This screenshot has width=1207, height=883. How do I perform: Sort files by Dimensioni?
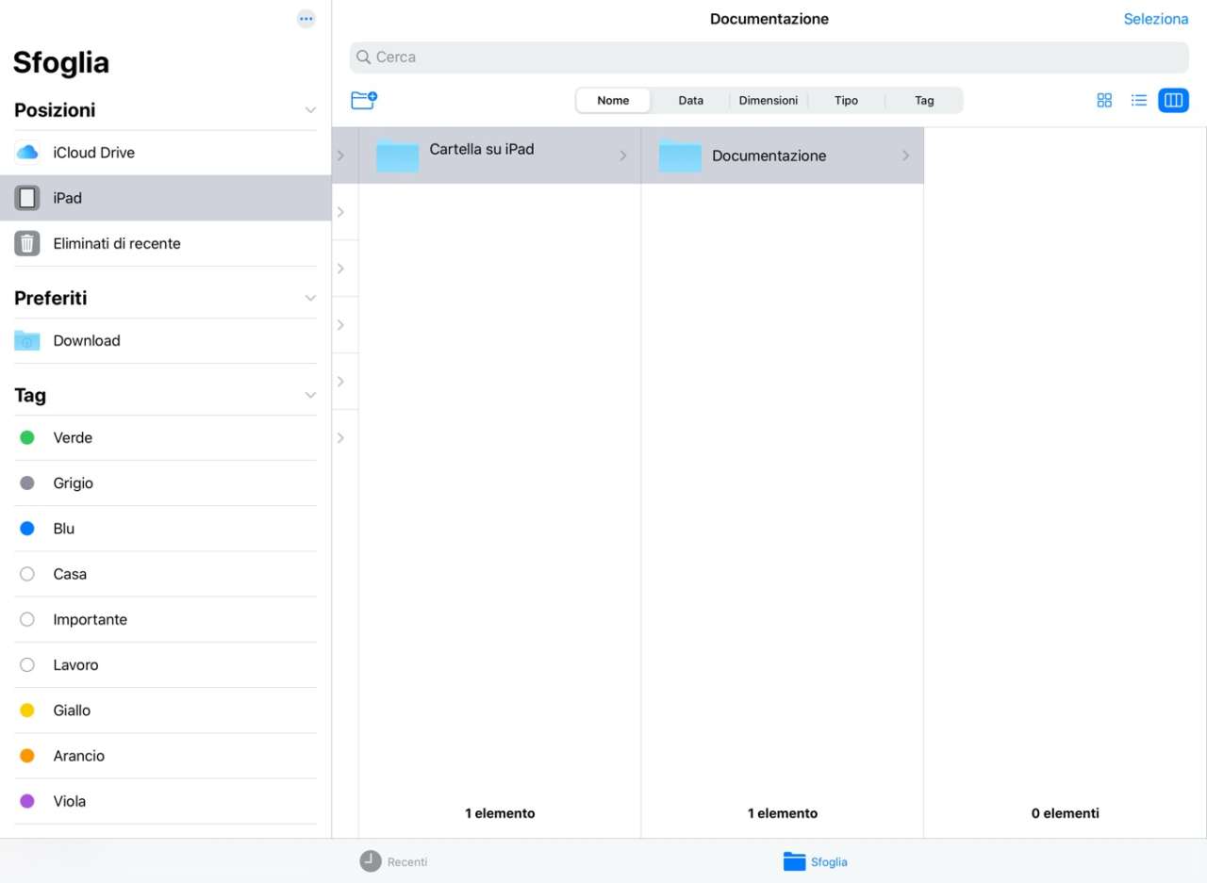(769, 101)
